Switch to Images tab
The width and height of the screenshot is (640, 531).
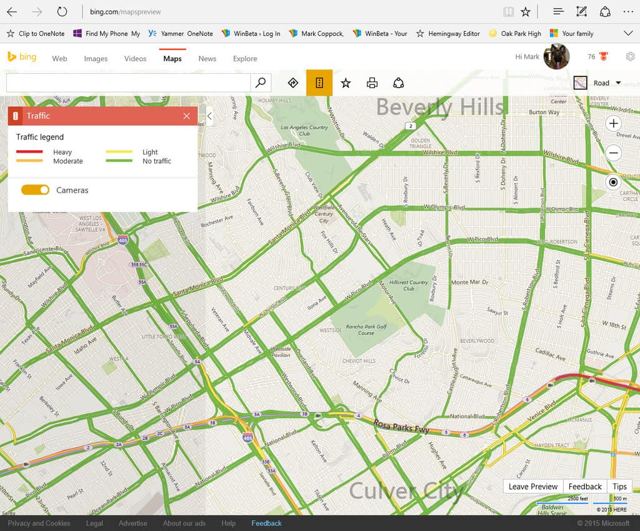coord(96,59)
